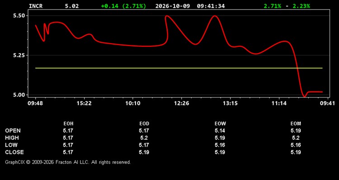Select the EOM HIGH cell 5.2
Viewport: 339px width, 180px height.
click(296, 138)
